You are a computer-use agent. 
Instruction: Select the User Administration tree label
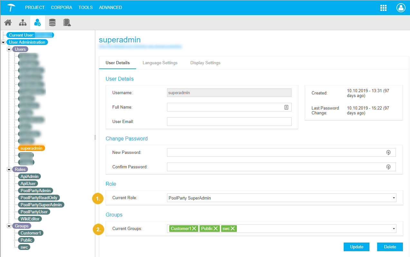pyautogui.click(x=27, y=42)
